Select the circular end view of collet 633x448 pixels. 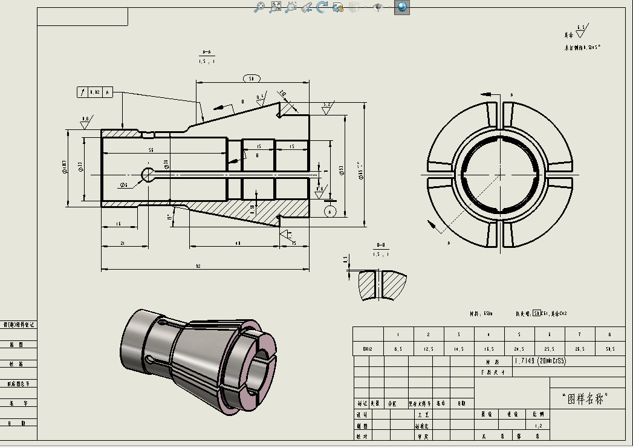coord(500,175)
